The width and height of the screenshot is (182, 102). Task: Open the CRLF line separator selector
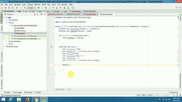[x=144, y=95]
